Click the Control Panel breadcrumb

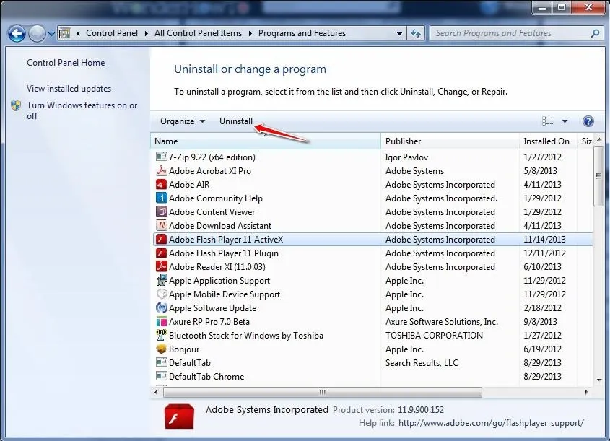112,33
